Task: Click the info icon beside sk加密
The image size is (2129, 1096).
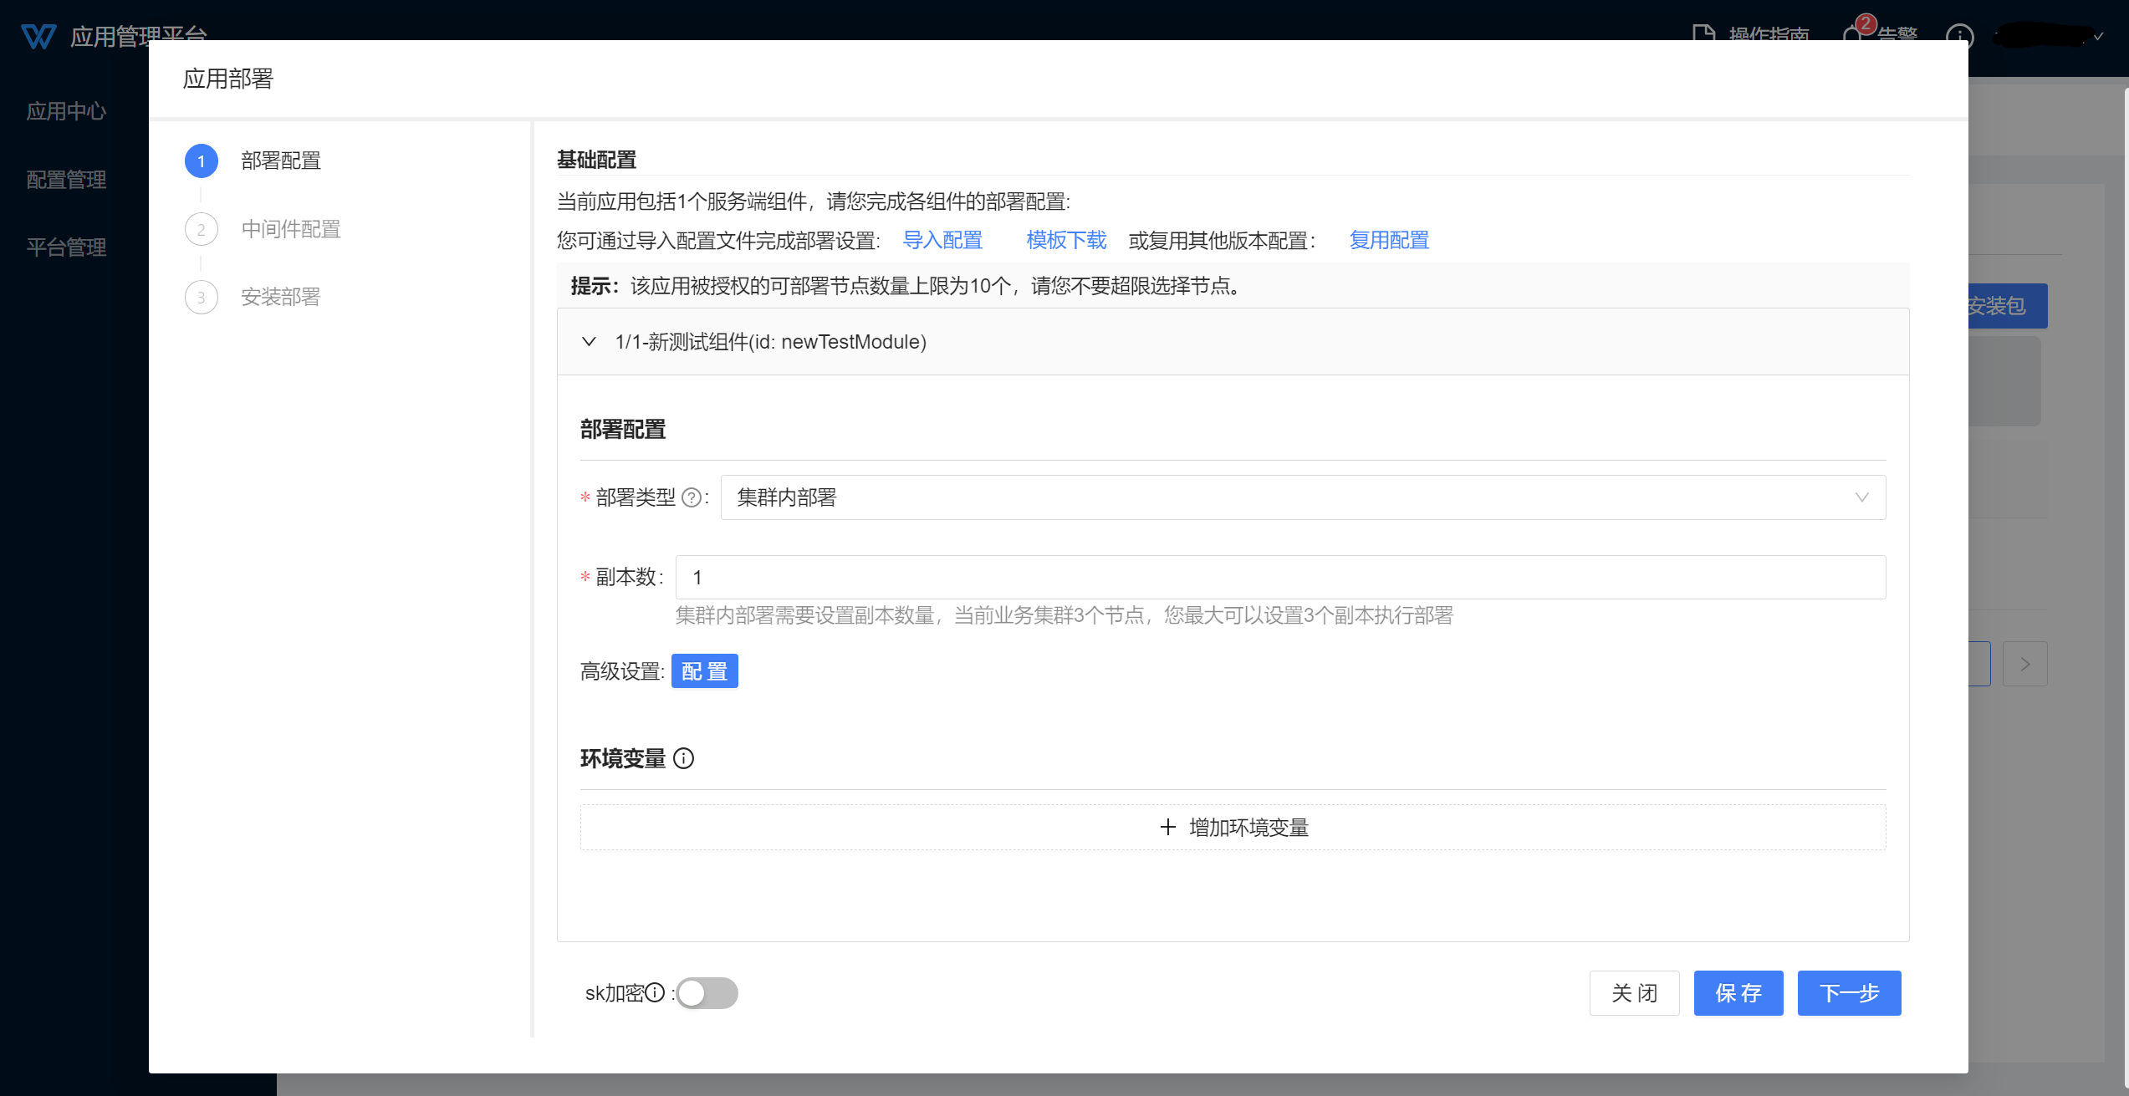Action: [655, 992]
